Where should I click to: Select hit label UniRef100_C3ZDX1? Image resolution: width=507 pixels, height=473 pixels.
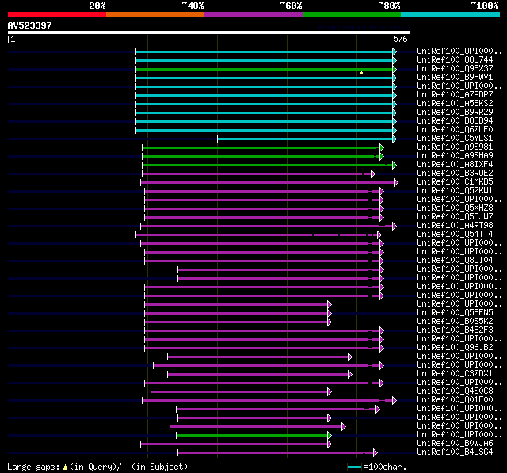[455, 374]
